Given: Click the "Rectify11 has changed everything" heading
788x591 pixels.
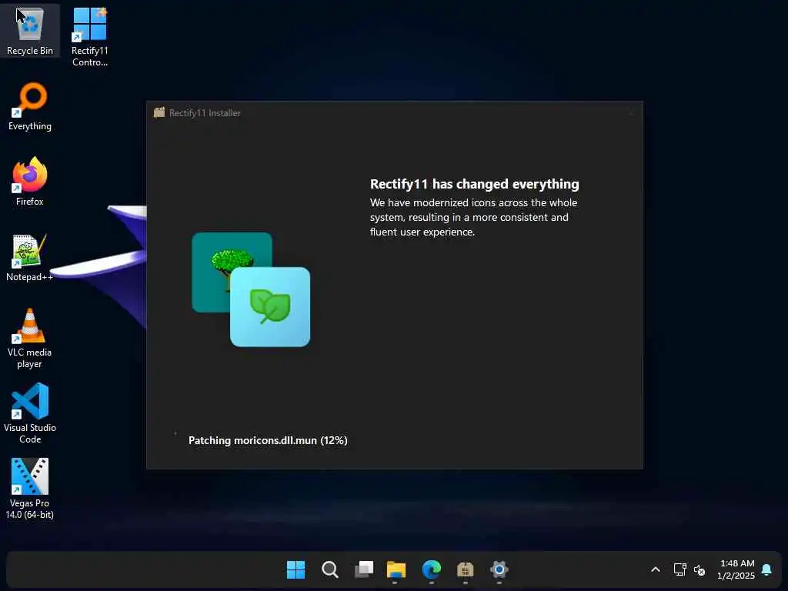Looking at the screenshot, I should (x=474, y=184).
